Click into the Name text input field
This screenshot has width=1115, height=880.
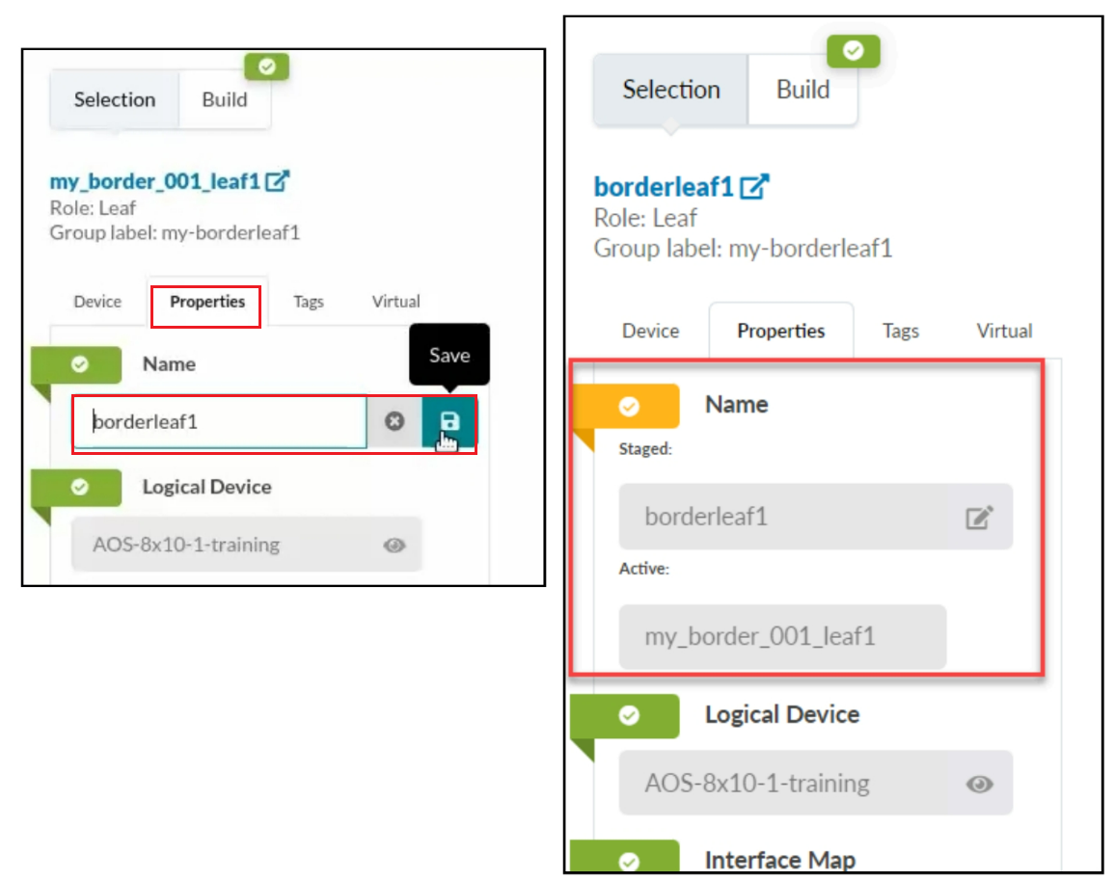(x=220, y=422)
